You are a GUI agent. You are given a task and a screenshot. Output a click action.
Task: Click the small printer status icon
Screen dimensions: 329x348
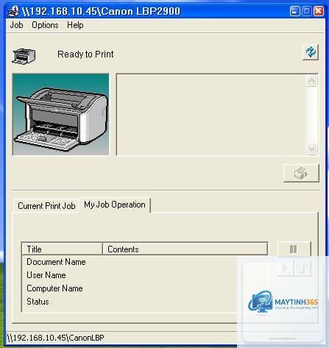click(x=24, y=56)
